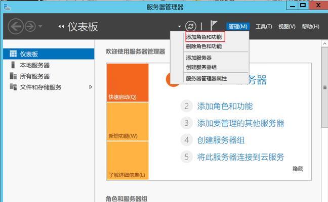Click the 仪表板 grid icon

coord(13,54)
